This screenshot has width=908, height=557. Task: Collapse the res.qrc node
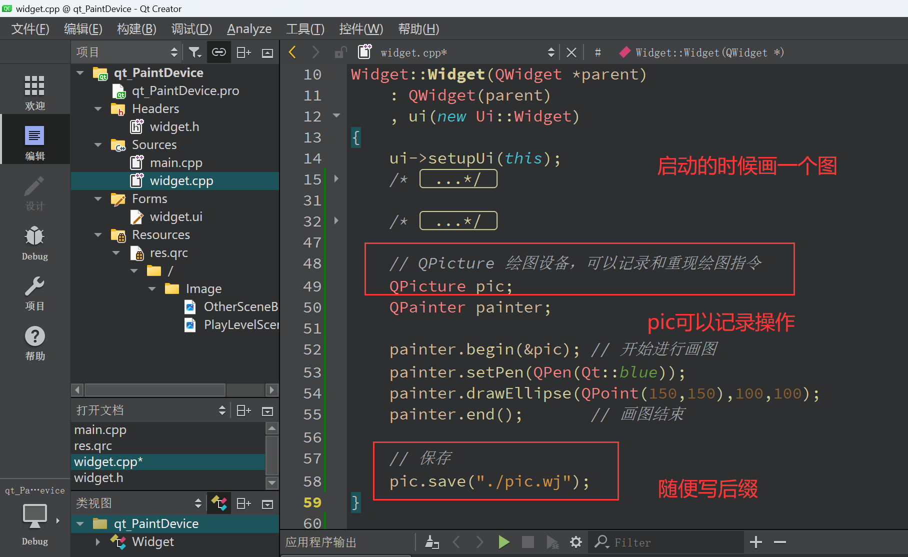click(116, 253)
